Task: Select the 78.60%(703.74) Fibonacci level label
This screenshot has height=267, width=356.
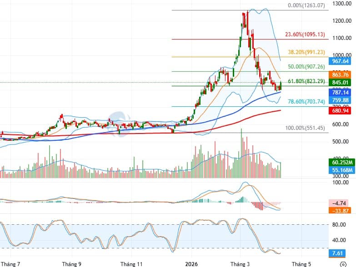Action: pos(306,102)
